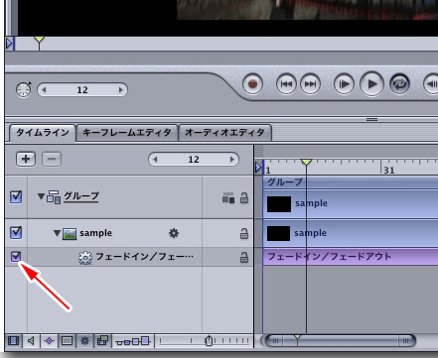The image size is (438, 358).
Task: Disable the フェードイン/フェードアウト behavior checkbox
Action: point(16,257)
